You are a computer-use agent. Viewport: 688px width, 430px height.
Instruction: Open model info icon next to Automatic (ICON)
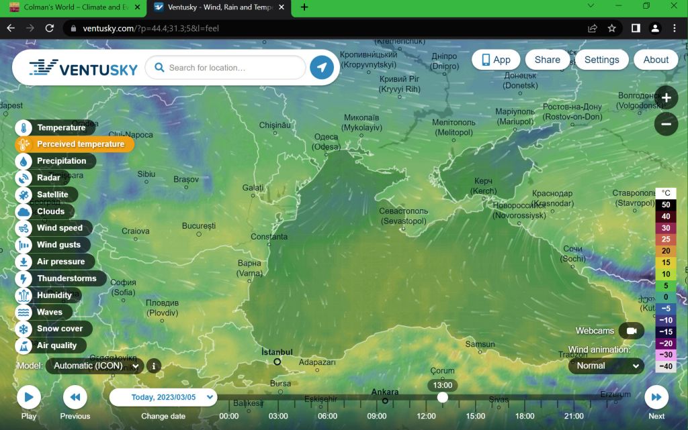coord(154,366)
